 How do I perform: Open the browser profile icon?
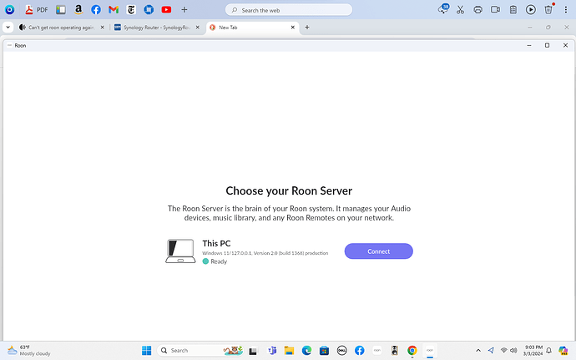9,10
